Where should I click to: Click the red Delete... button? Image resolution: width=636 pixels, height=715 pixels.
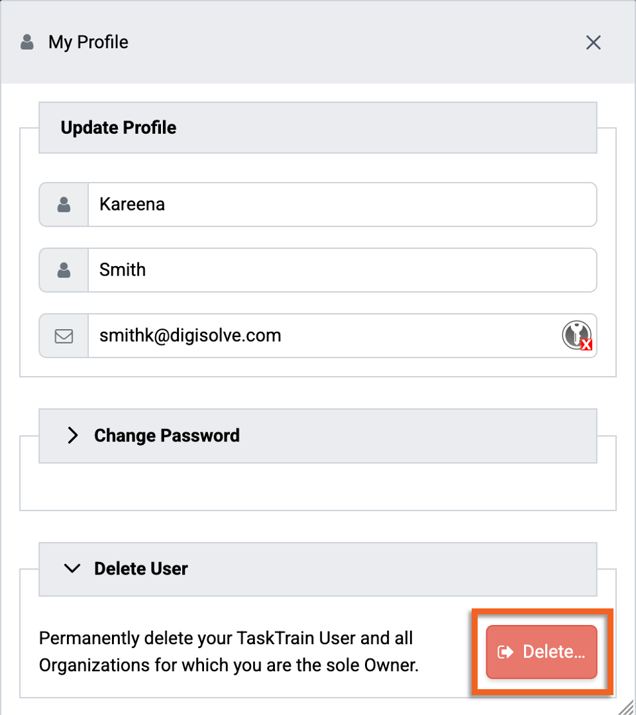(541, 652)
